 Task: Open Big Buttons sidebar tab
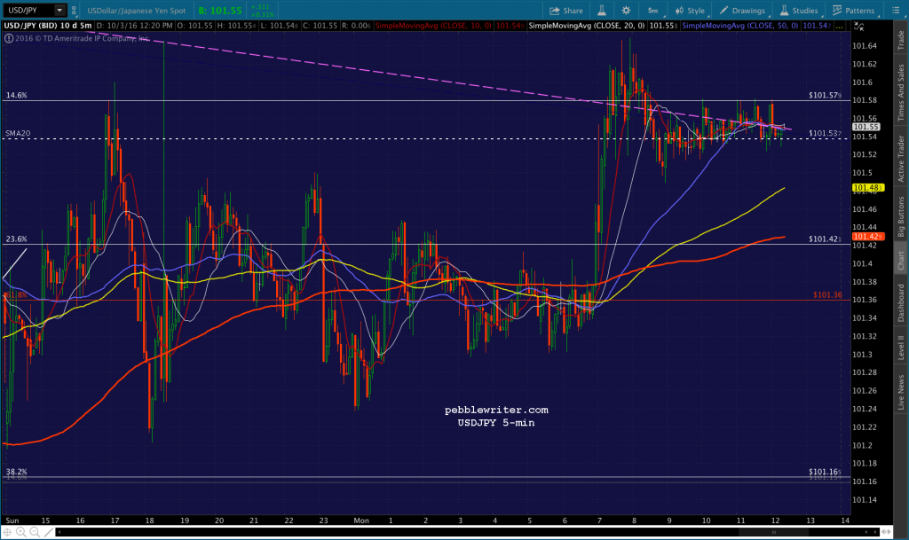click(x=901, y=216)
